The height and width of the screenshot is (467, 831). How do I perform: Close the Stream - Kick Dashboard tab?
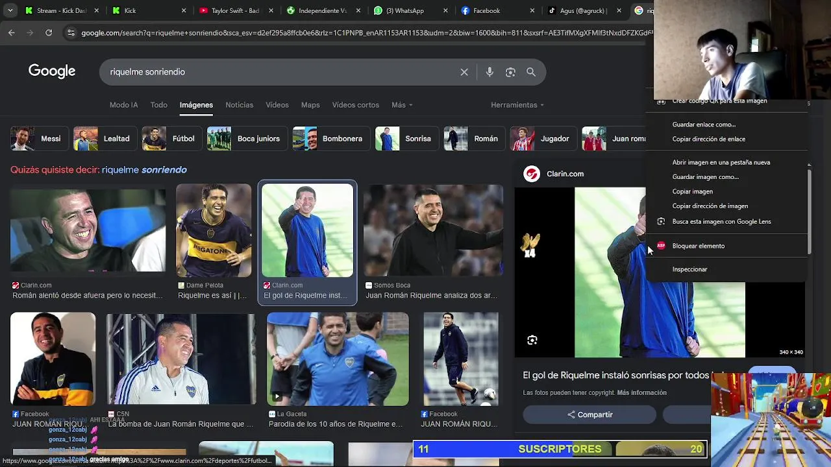tap(97, 10)
